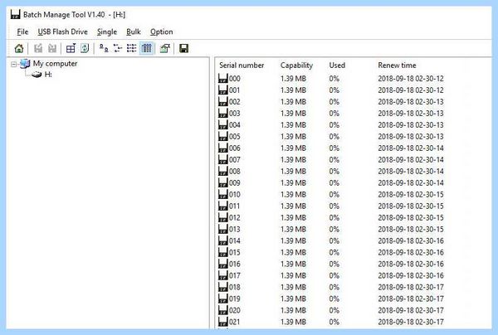This screenshot has width=498, height=335.
Task: Select serial number 021
Action: tap(235, 322)
